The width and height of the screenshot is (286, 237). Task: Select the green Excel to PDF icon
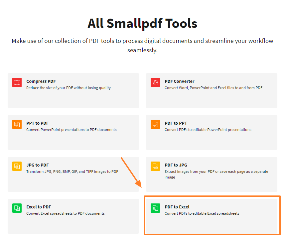pyautogui.click(x=17, y=208)
